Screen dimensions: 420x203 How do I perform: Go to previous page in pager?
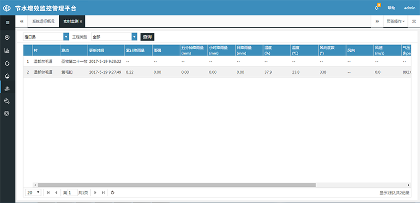[56, 193]
